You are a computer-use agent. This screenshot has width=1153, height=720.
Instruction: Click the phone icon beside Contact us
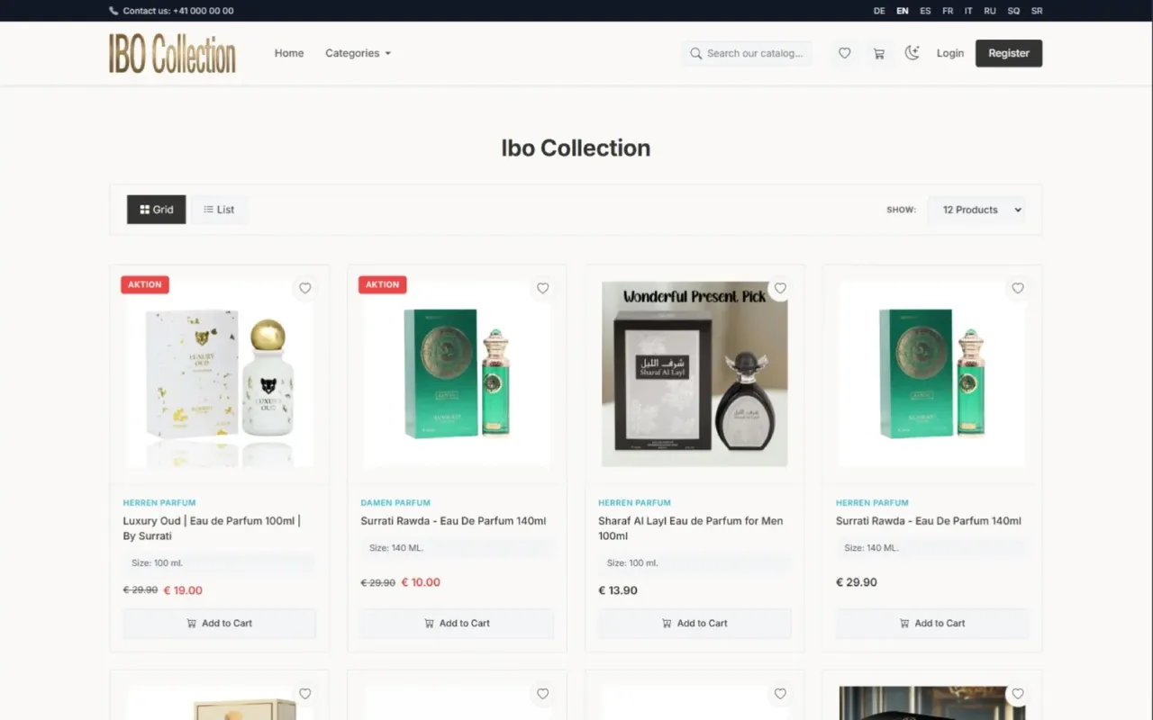point(113,11)
